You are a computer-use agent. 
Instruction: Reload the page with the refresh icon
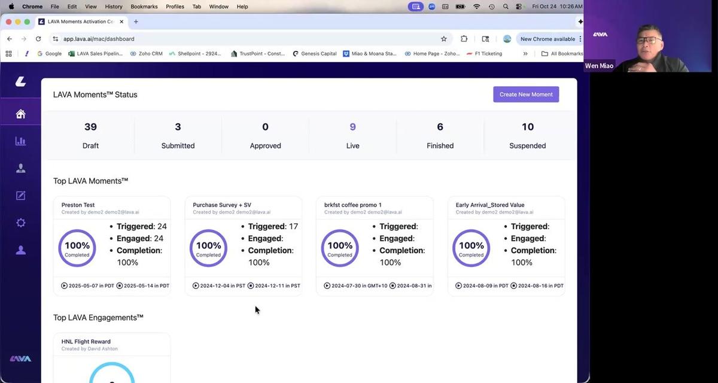[38, 39]
